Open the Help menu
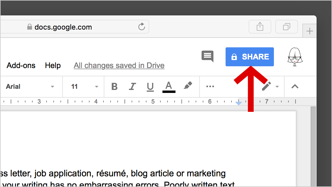332x187 pixels. (53, 65)
